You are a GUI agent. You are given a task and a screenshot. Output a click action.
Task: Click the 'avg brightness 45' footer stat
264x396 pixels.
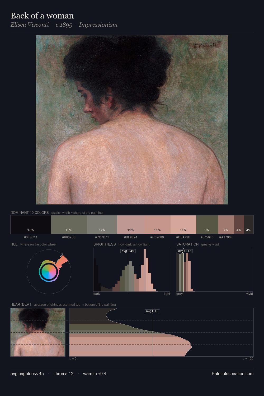pos(27,374)
